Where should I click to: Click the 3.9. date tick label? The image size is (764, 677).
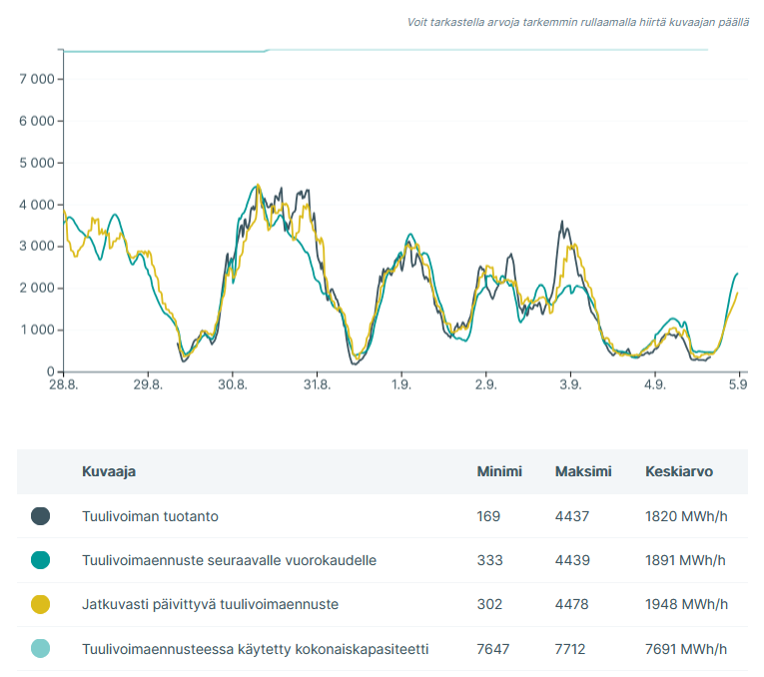point(570,384)
